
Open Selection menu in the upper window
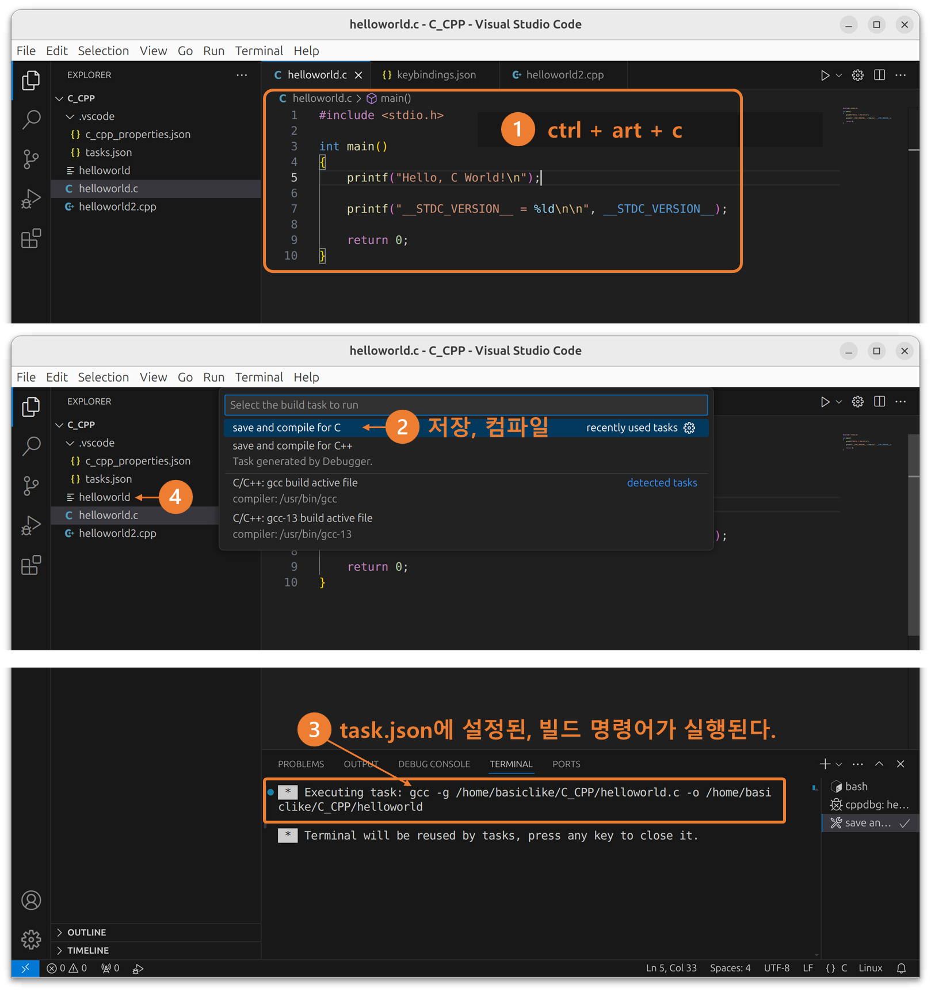click(x=104, y=51)
